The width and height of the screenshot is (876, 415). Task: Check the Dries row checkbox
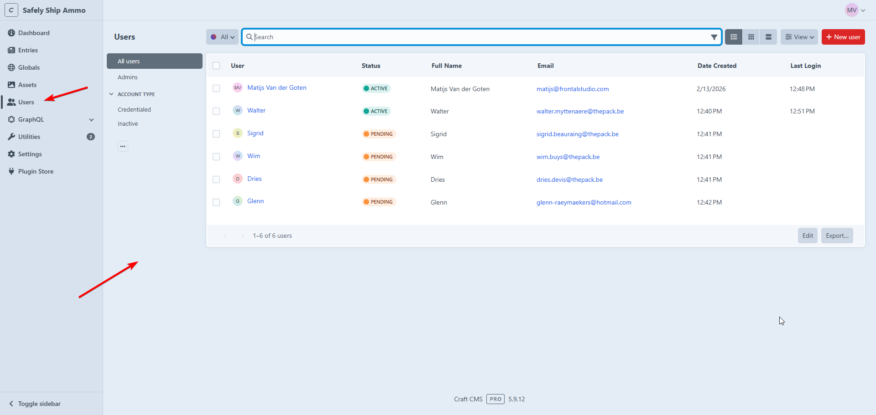click(x=216, y=179)
